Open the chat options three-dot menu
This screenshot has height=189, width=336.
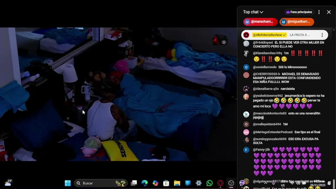click(319, 12)
